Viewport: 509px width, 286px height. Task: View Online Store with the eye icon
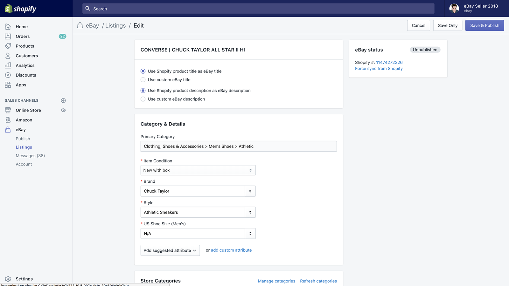tap(63, 110)
